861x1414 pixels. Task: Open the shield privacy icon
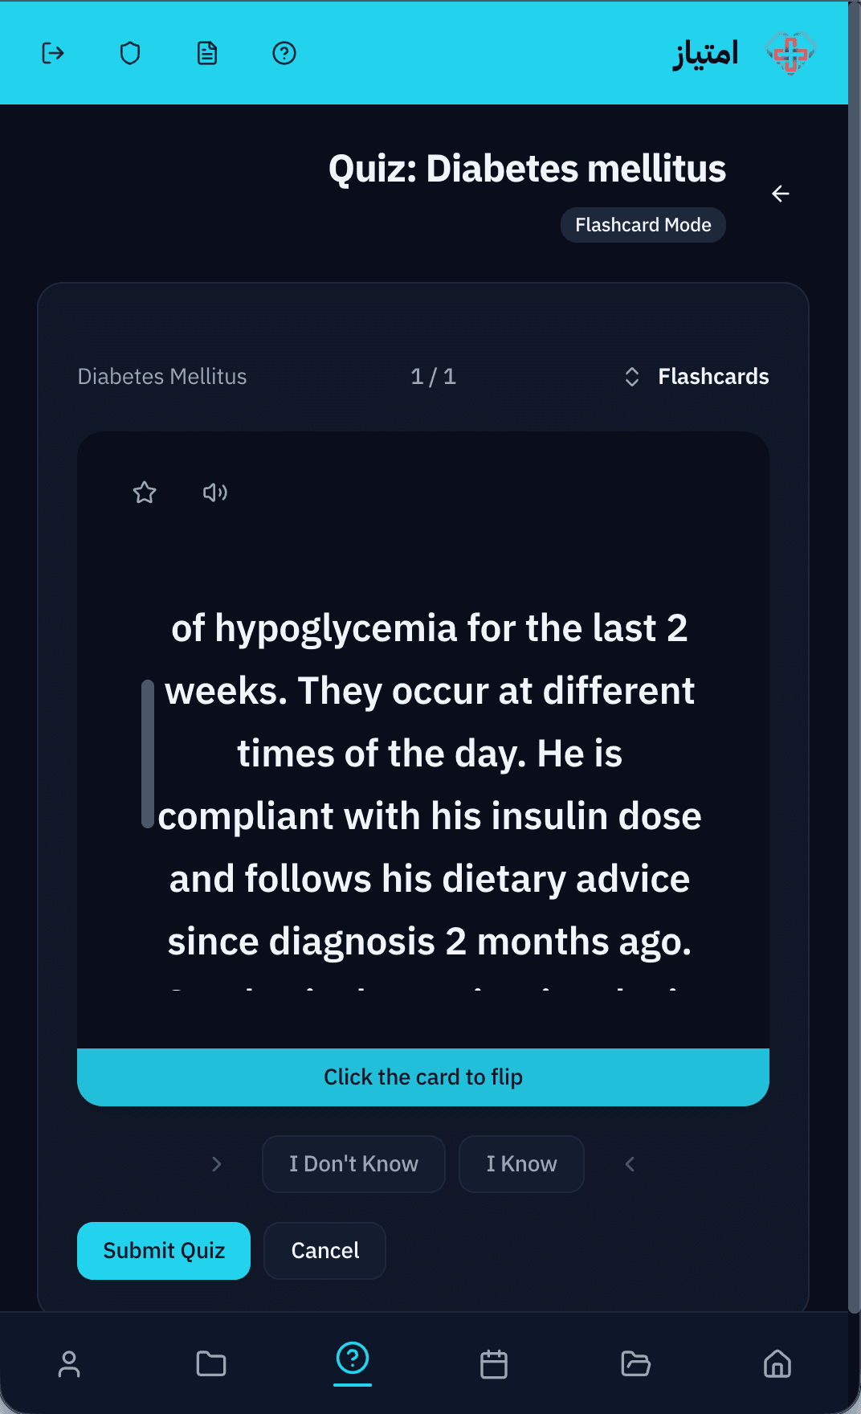tap(130, 53)
